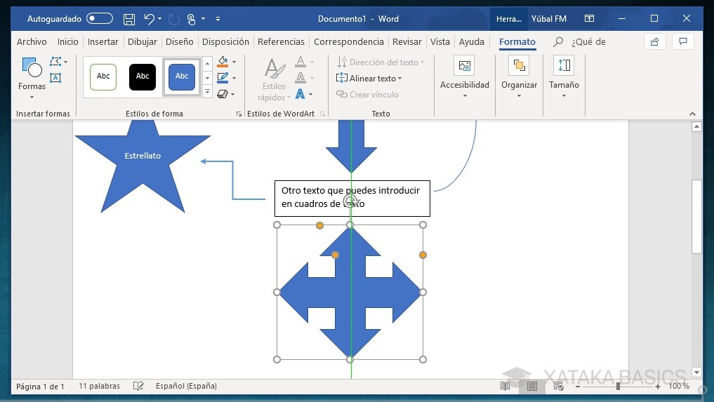This screenshot has height=402, width=714.
Task: Switch to the Inicio tab
Action: coord(68,41)
